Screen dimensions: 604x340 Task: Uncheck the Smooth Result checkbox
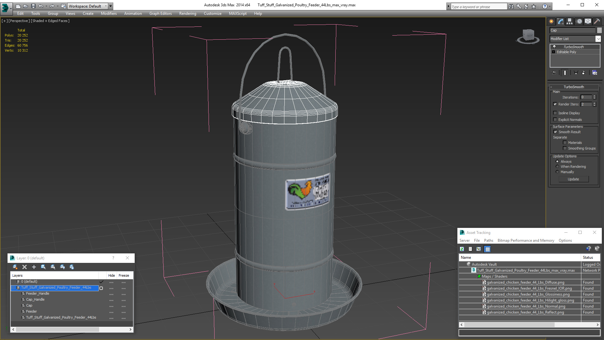[x=555, y=132]
